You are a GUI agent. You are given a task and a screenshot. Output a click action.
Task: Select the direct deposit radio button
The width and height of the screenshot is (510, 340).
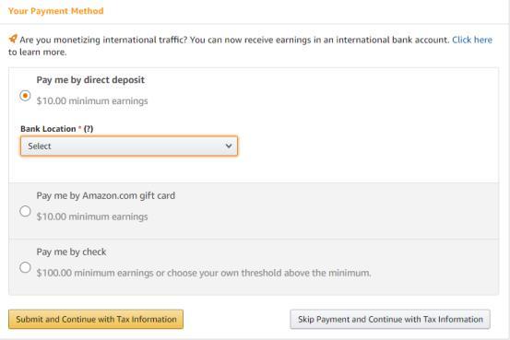pyautogui.click(x=25, y=96)
